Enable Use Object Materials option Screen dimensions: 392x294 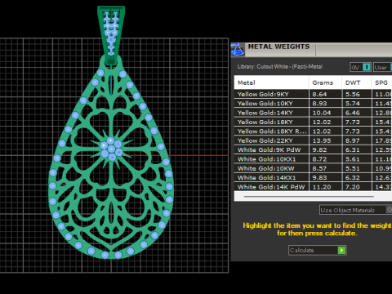coord(355,210)
